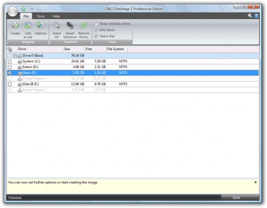Sort by the Size column header

tap(74, 49)
